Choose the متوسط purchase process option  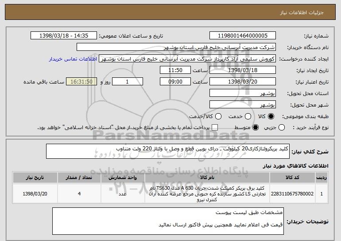256,128
